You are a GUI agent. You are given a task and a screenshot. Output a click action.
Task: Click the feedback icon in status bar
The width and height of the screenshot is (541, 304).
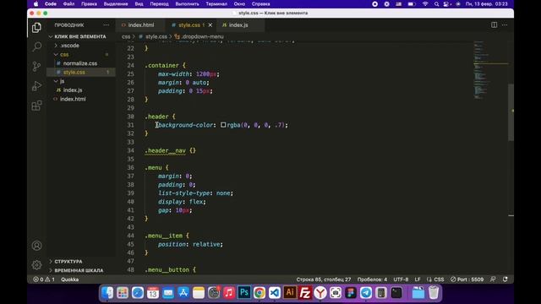(x=493, y=280)
